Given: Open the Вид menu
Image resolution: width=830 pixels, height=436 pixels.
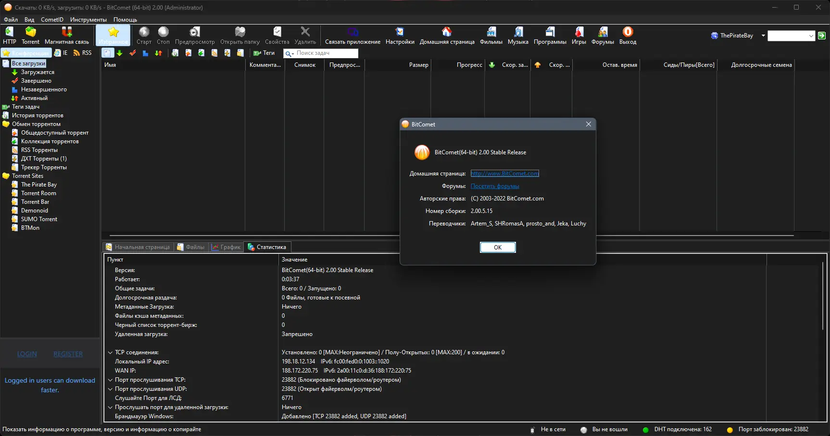Looking at the screenshot, I should (x=29, y=20).
